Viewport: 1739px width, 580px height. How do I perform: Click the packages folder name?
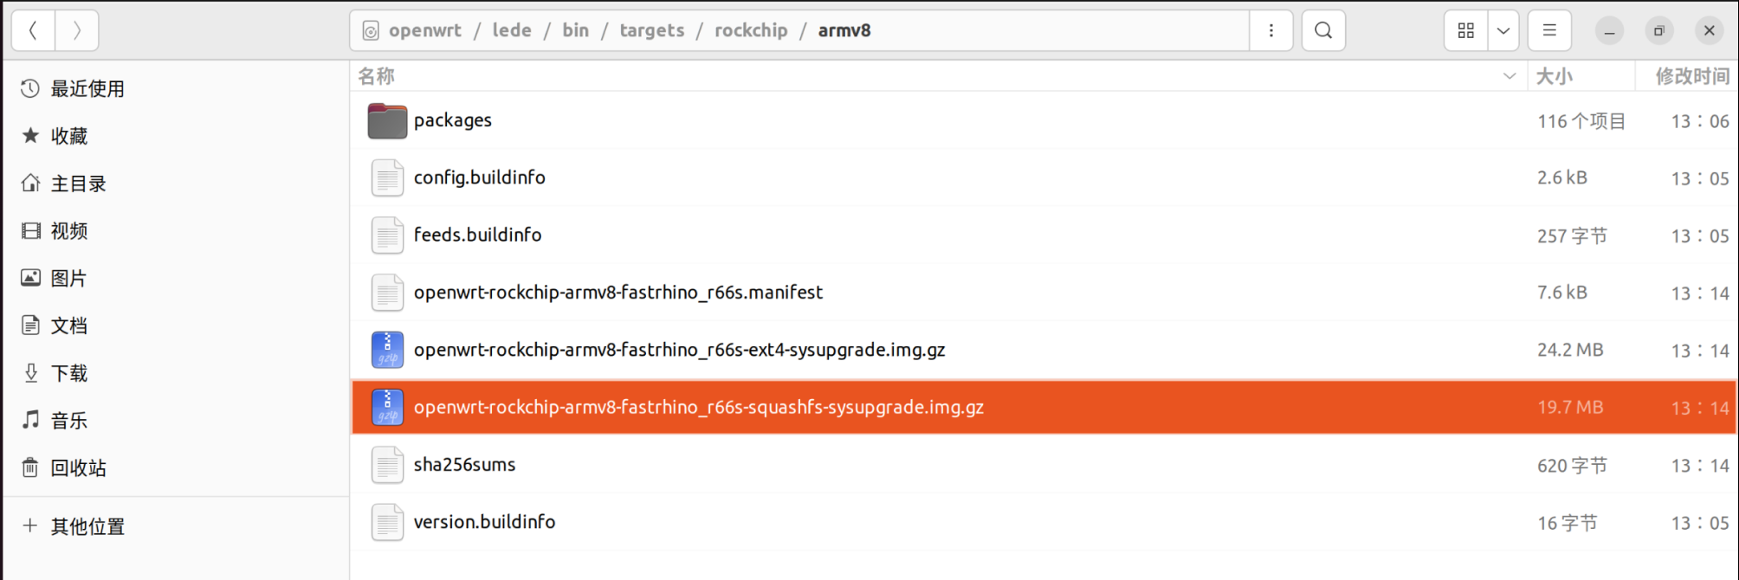tap(452, 120)
